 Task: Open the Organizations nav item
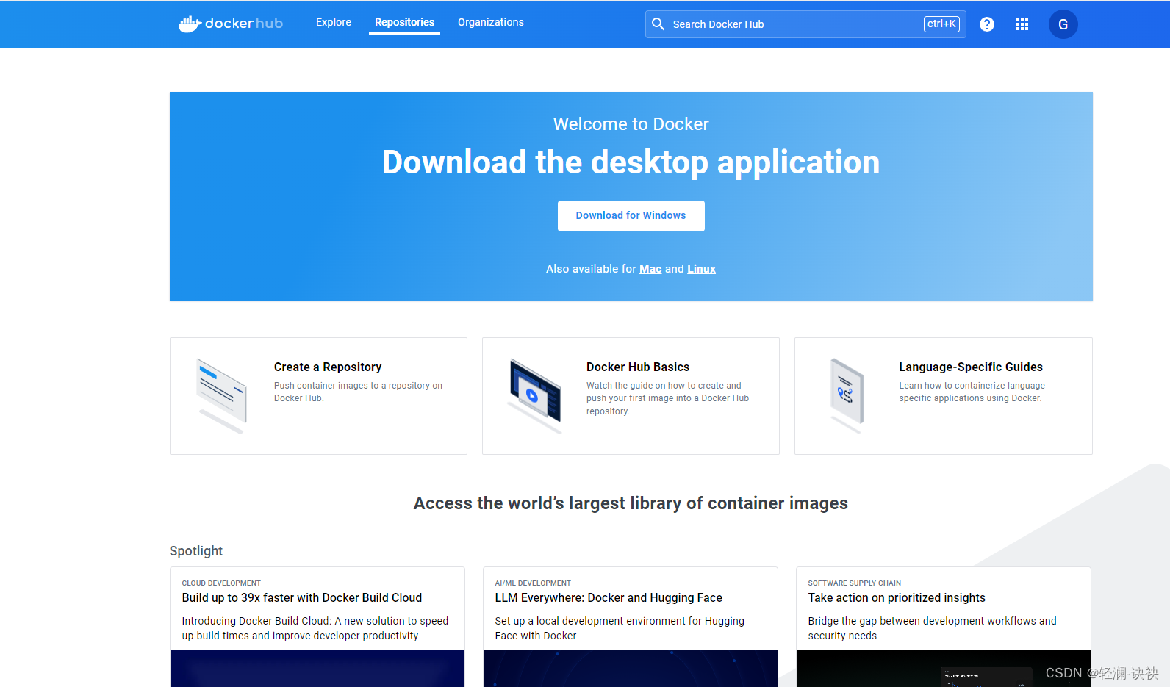click(x=491, y=22)
